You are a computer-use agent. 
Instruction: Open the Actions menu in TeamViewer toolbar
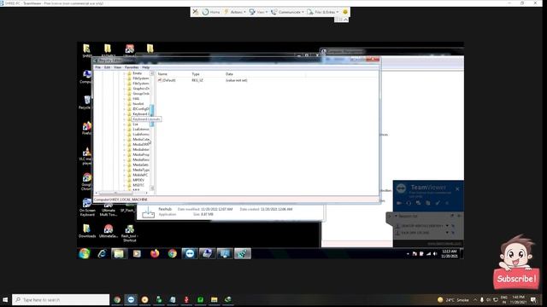(x=235, y=12)
